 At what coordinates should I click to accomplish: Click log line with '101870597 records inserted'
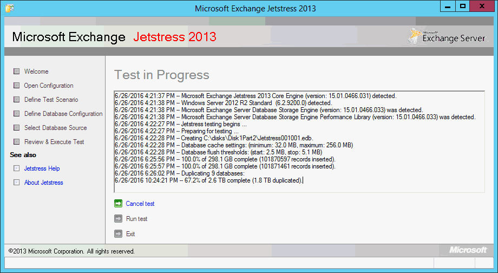[x=225, y=159]
